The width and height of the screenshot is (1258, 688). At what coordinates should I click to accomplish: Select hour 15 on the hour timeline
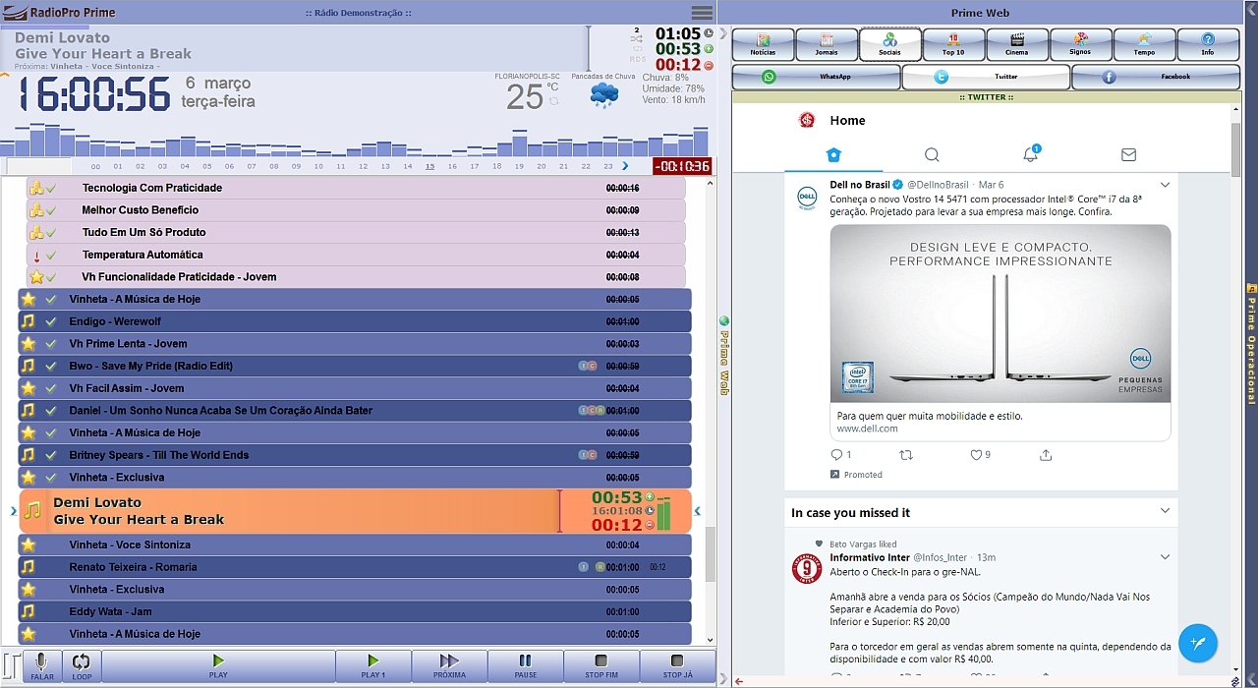point(429,166)
